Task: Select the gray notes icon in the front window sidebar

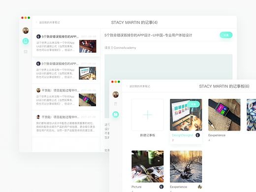Action: pos(116,104)
